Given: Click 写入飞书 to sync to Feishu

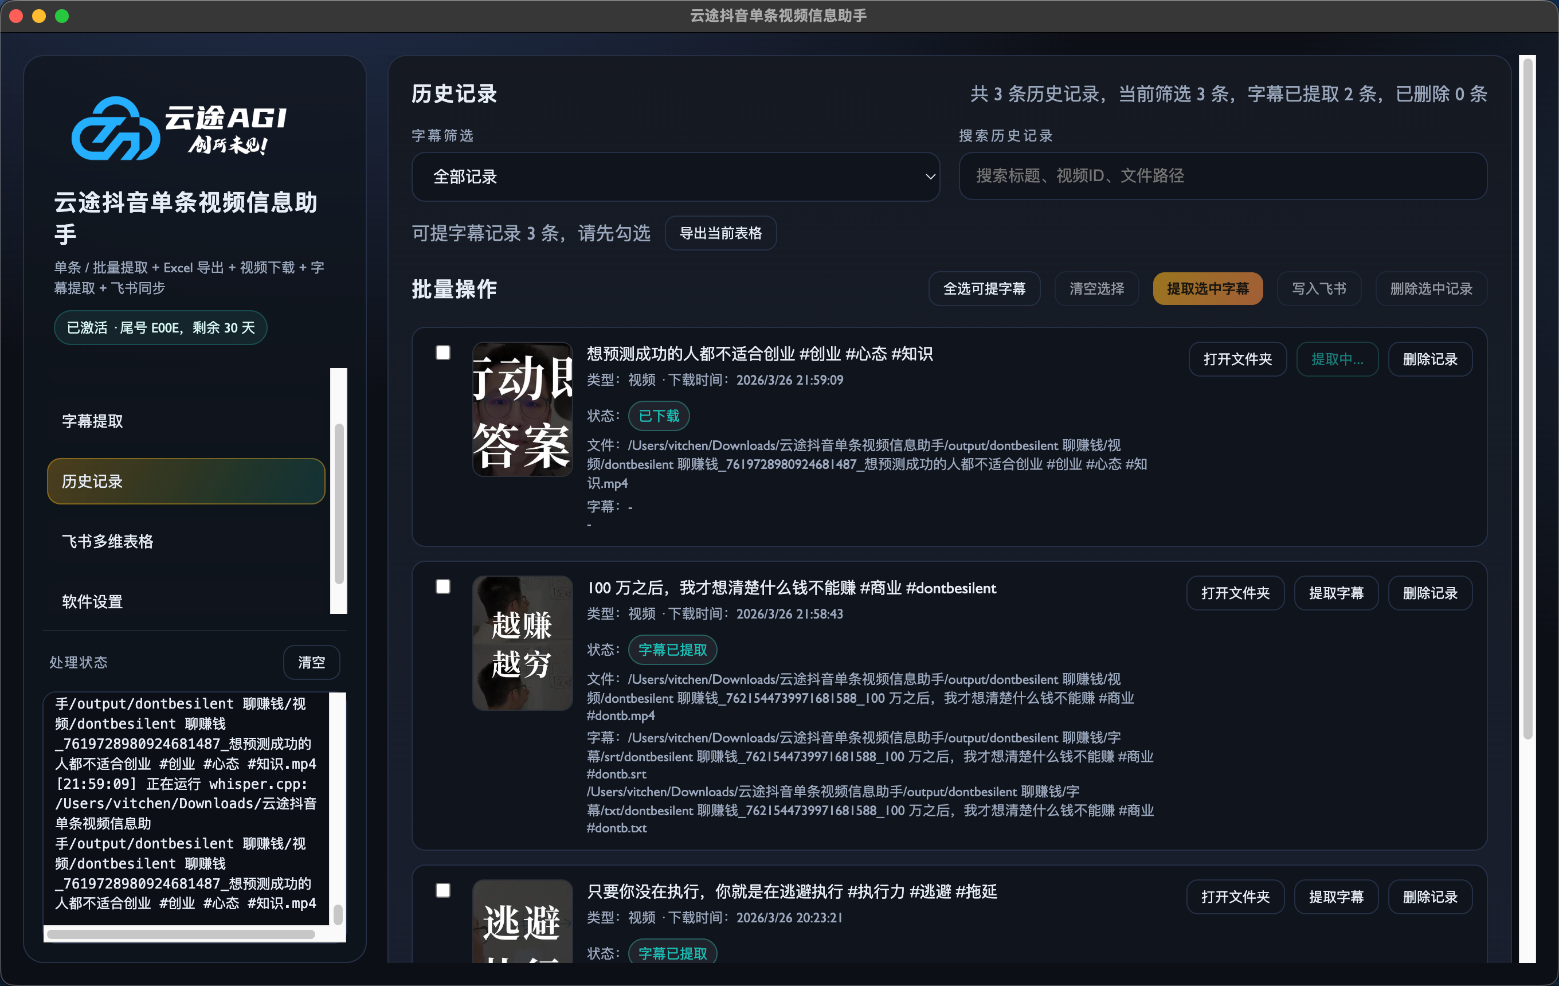Looking at the screenshot, I should tap(1319, 289).
